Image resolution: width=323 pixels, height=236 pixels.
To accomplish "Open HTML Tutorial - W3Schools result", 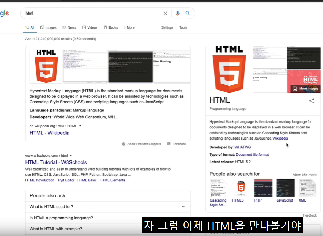I will point(56,163).
